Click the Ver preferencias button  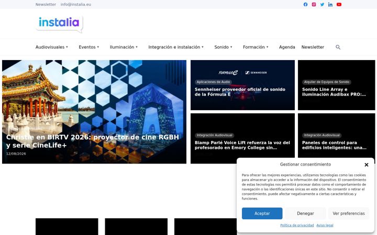pos(349,214)
